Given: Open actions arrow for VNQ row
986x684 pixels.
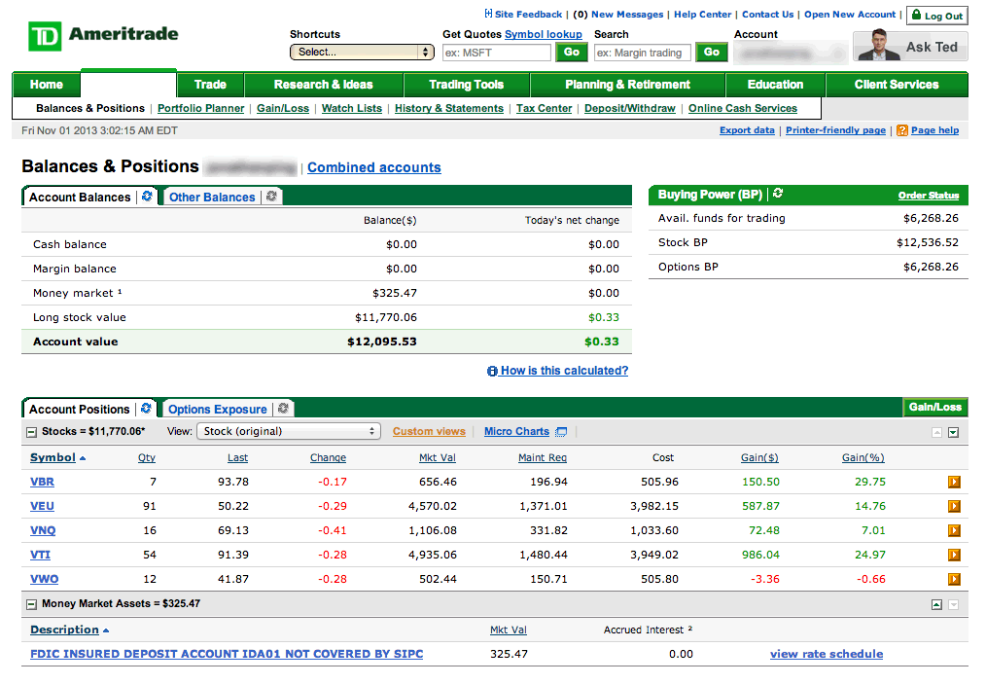Looking at the screenshot, I should tap(954, 530).
